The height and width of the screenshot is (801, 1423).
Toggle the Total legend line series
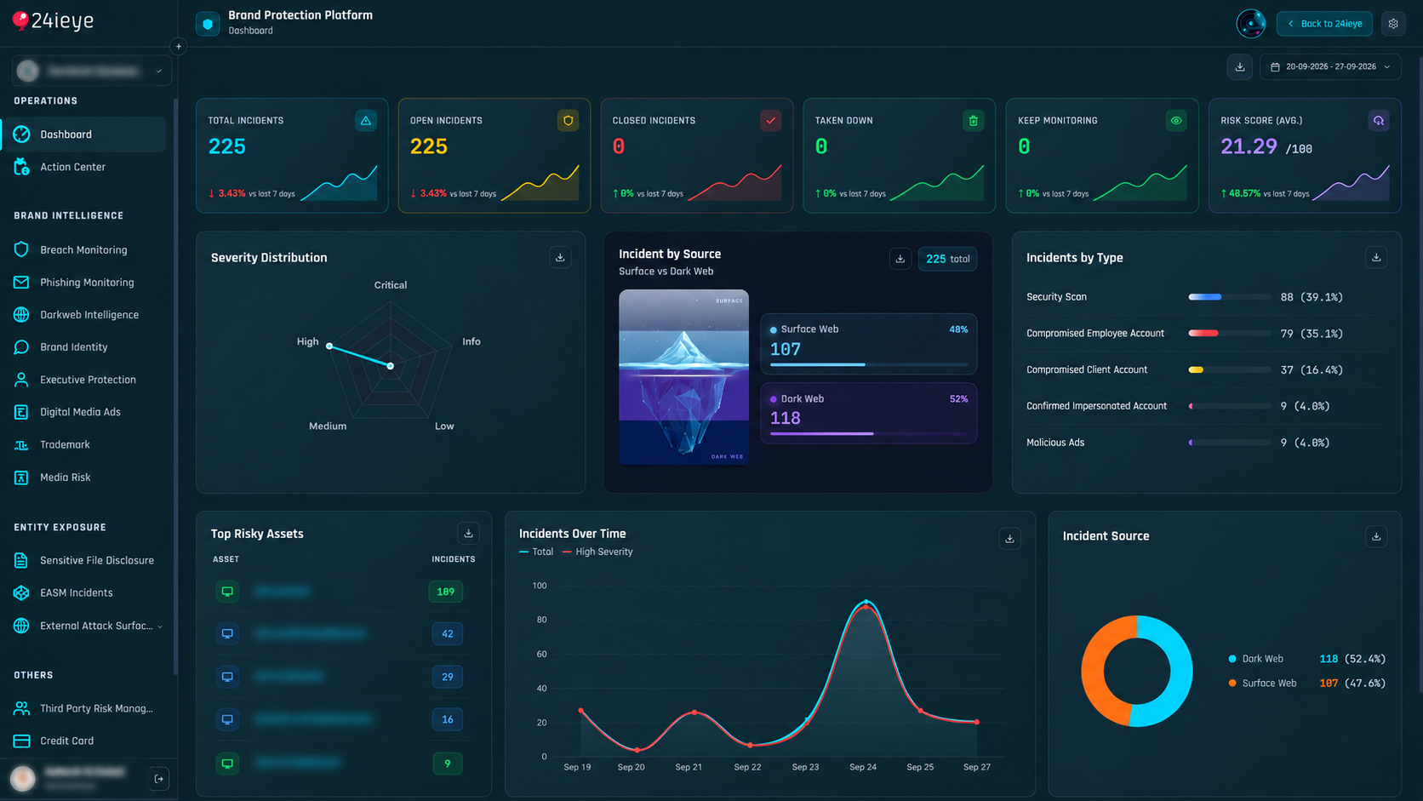536,552
